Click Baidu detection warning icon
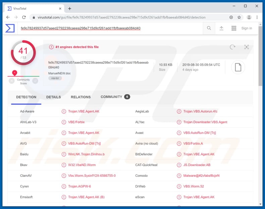 tap(64, 154)
